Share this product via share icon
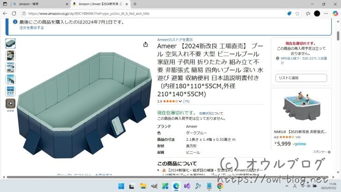Screen dimensions: 341x192 click(x=146, y=45)
